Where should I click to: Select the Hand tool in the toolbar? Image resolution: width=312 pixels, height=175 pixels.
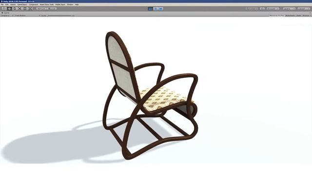click(x=4, y=9)
